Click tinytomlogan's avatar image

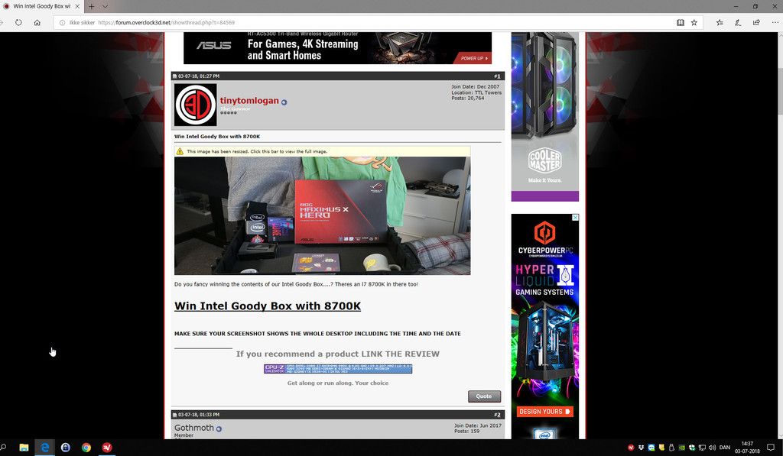coord(195,105)
